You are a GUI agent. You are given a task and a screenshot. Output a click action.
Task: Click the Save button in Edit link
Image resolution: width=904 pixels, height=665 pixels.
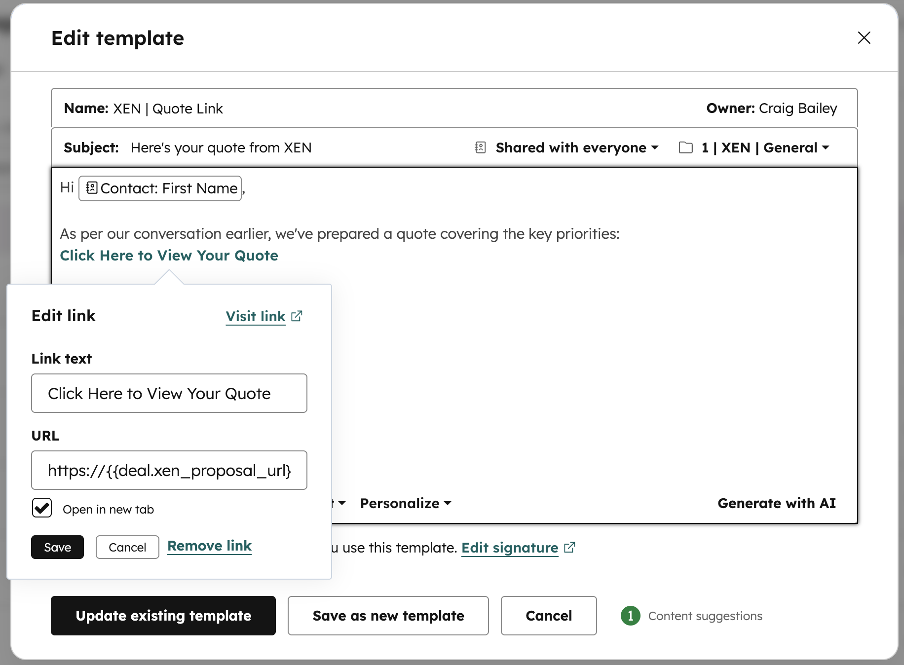(57, 547)
